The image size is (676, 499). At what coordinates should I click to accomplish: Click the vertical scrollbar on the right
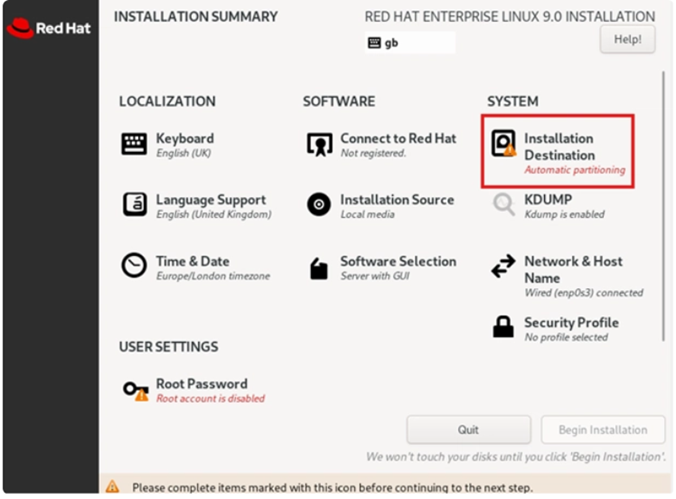click(x=664, y=207)
